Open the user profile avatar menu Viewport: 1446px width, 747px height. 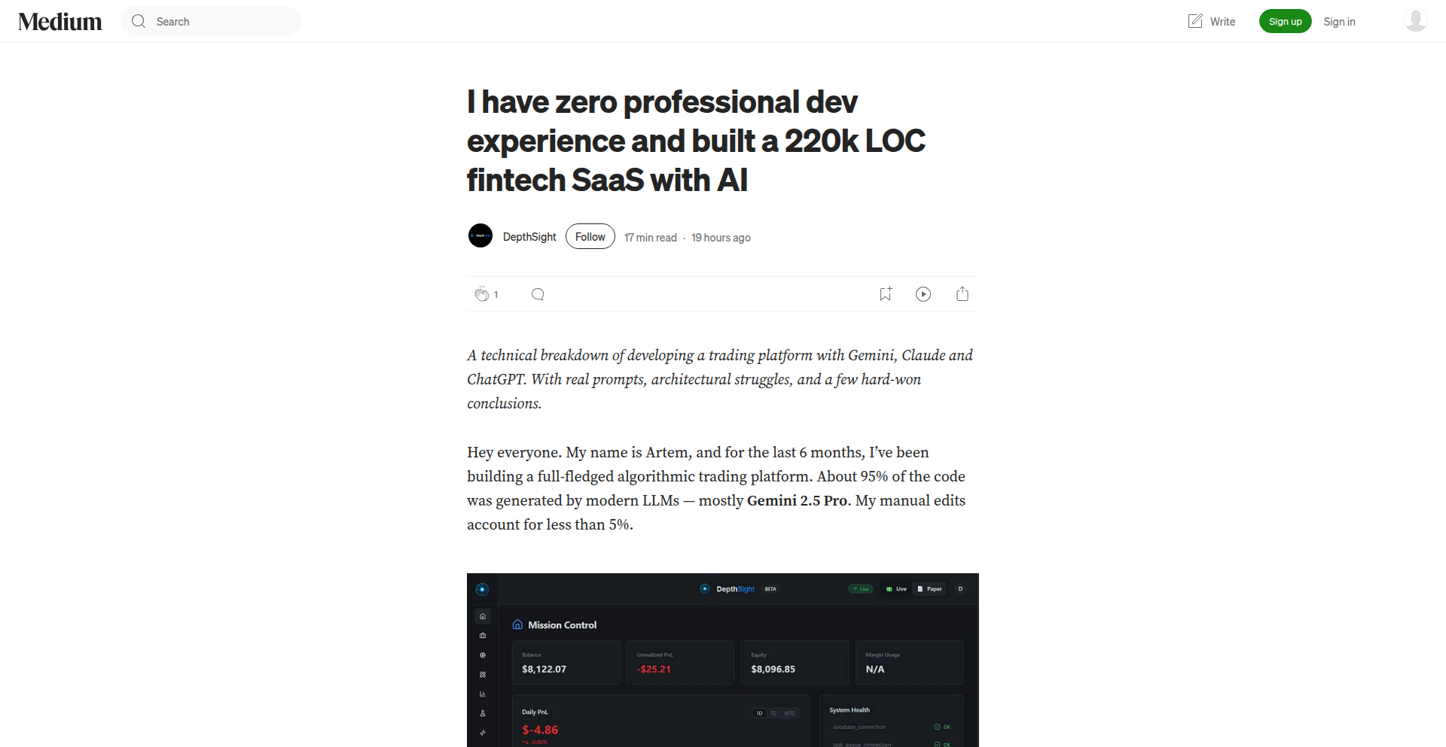click(x=1416, y=21)
